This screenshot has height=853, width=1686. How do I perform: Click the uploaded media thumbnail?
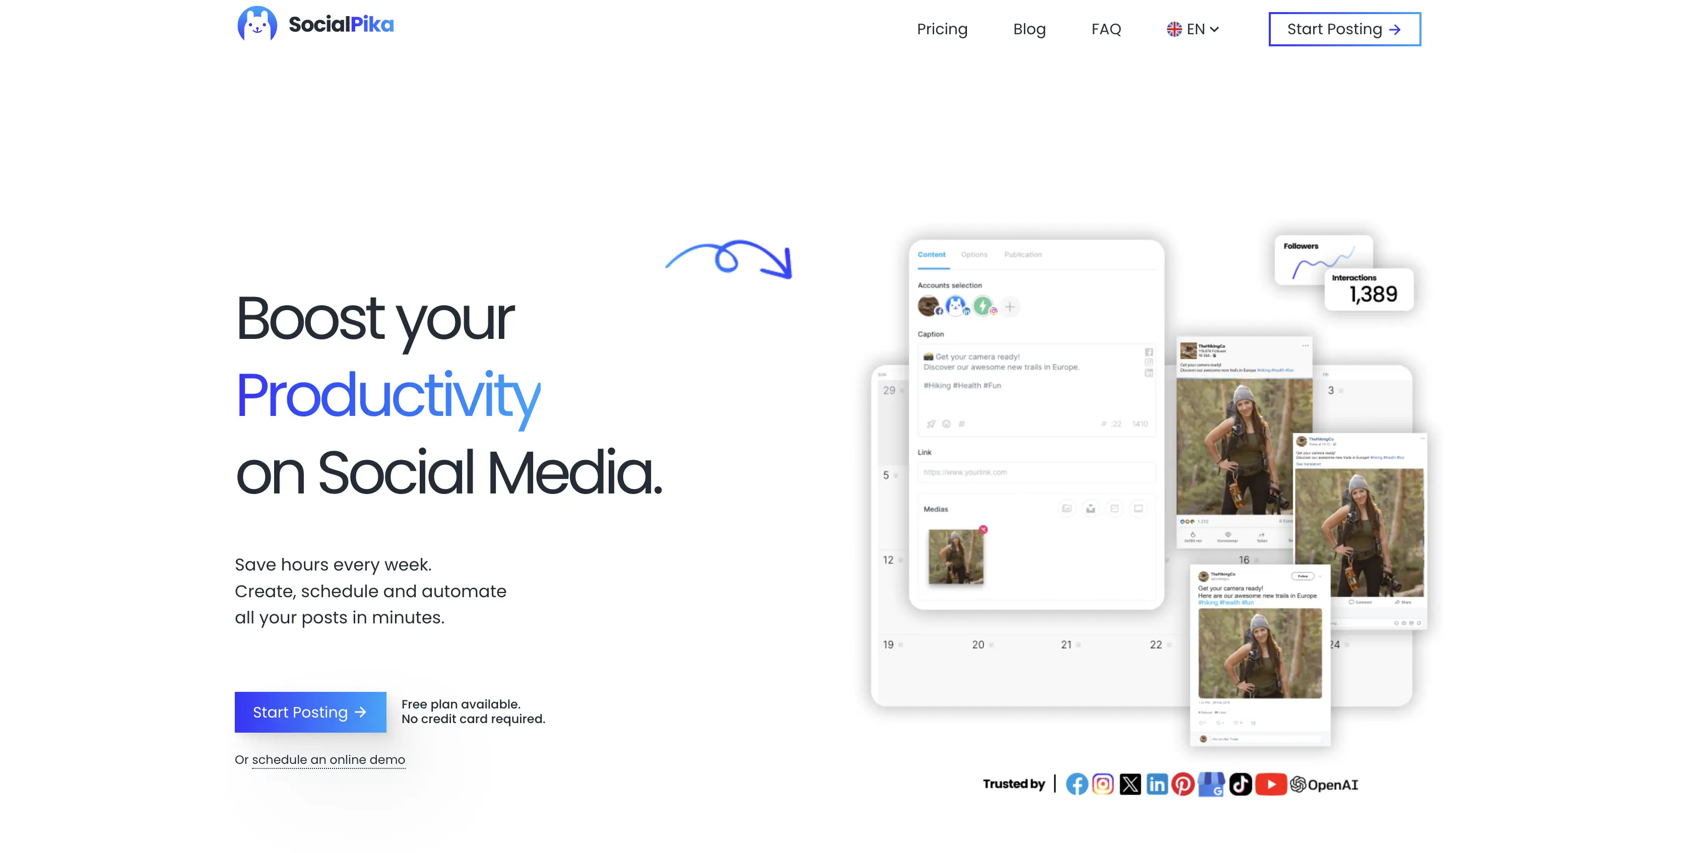click(957, 557)
